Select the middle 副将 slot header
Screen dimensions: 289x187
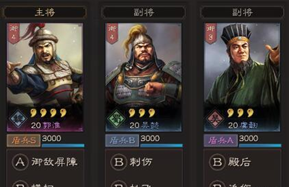(x=144, y=12)
